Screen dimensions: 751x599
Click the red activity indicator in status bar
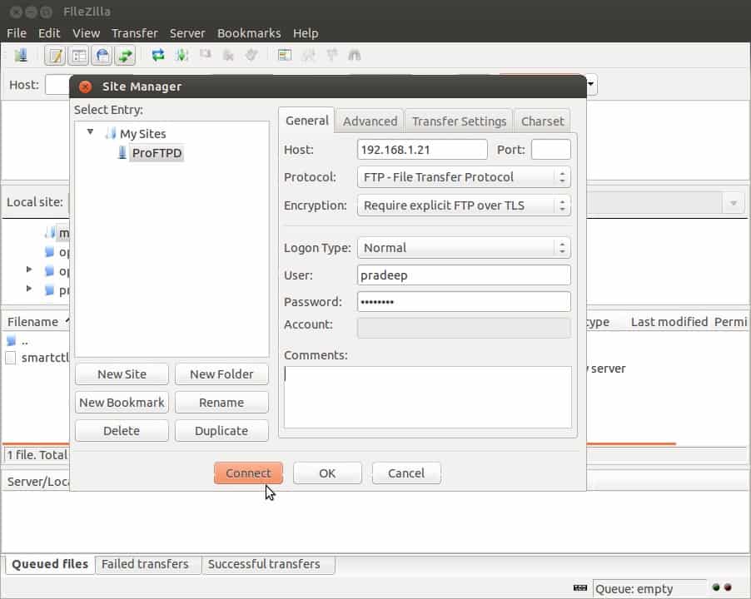[x=728, y=587]
